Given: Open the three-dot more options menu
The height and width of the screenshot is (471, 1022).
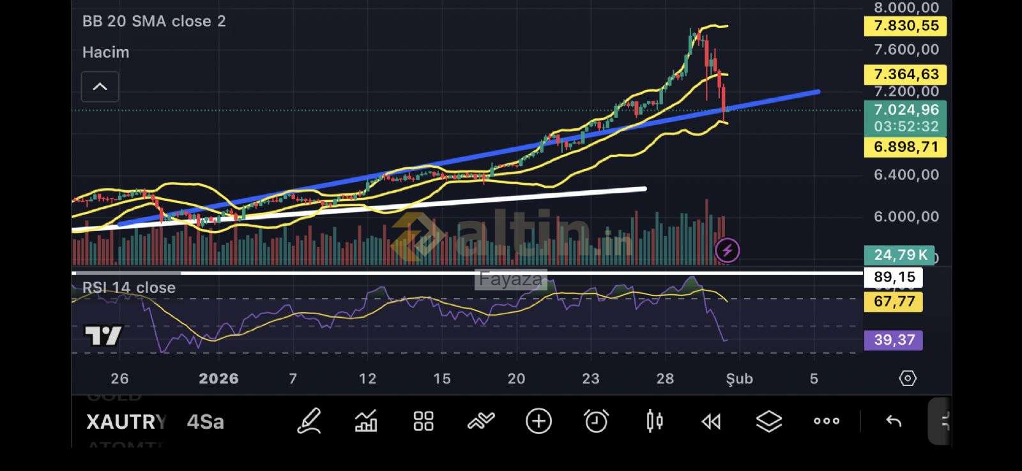Looking at the screenshot, I should tap(826, 421).
